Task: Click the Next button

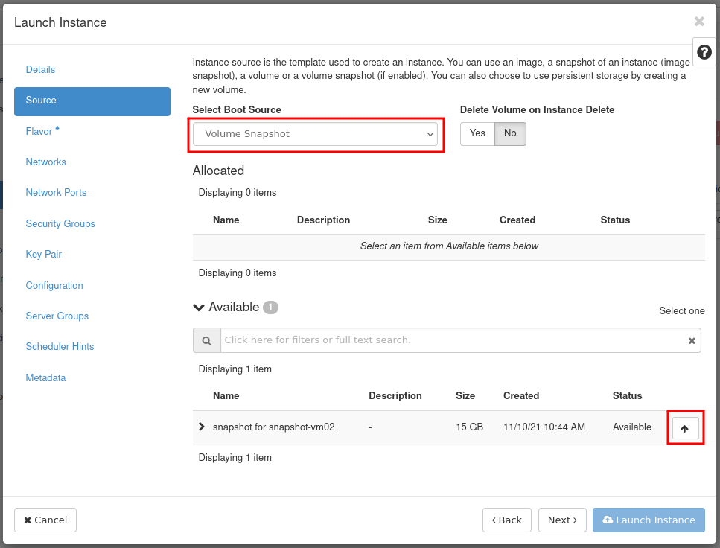Action: [562, 520]
